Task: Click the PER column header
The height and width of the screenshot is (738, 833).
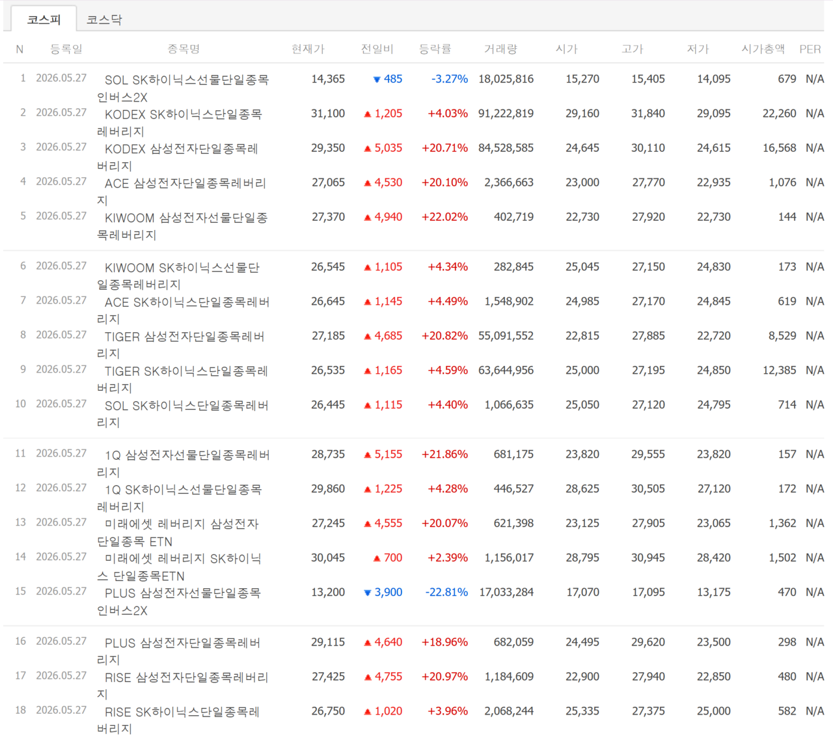Action: pyautogui.click(x=810, y=49)
